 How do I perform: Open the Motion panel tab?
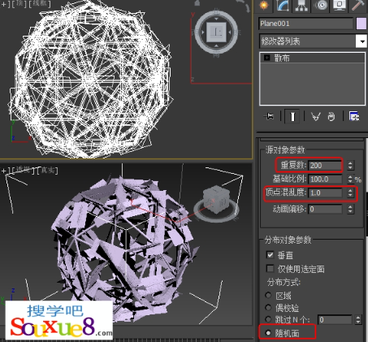(321, 6)
